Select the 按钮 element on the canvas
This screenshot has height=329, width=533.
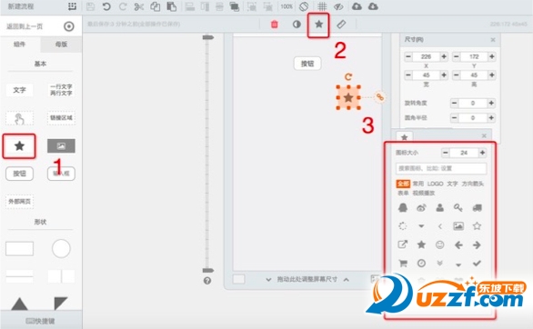click(307, 64)
